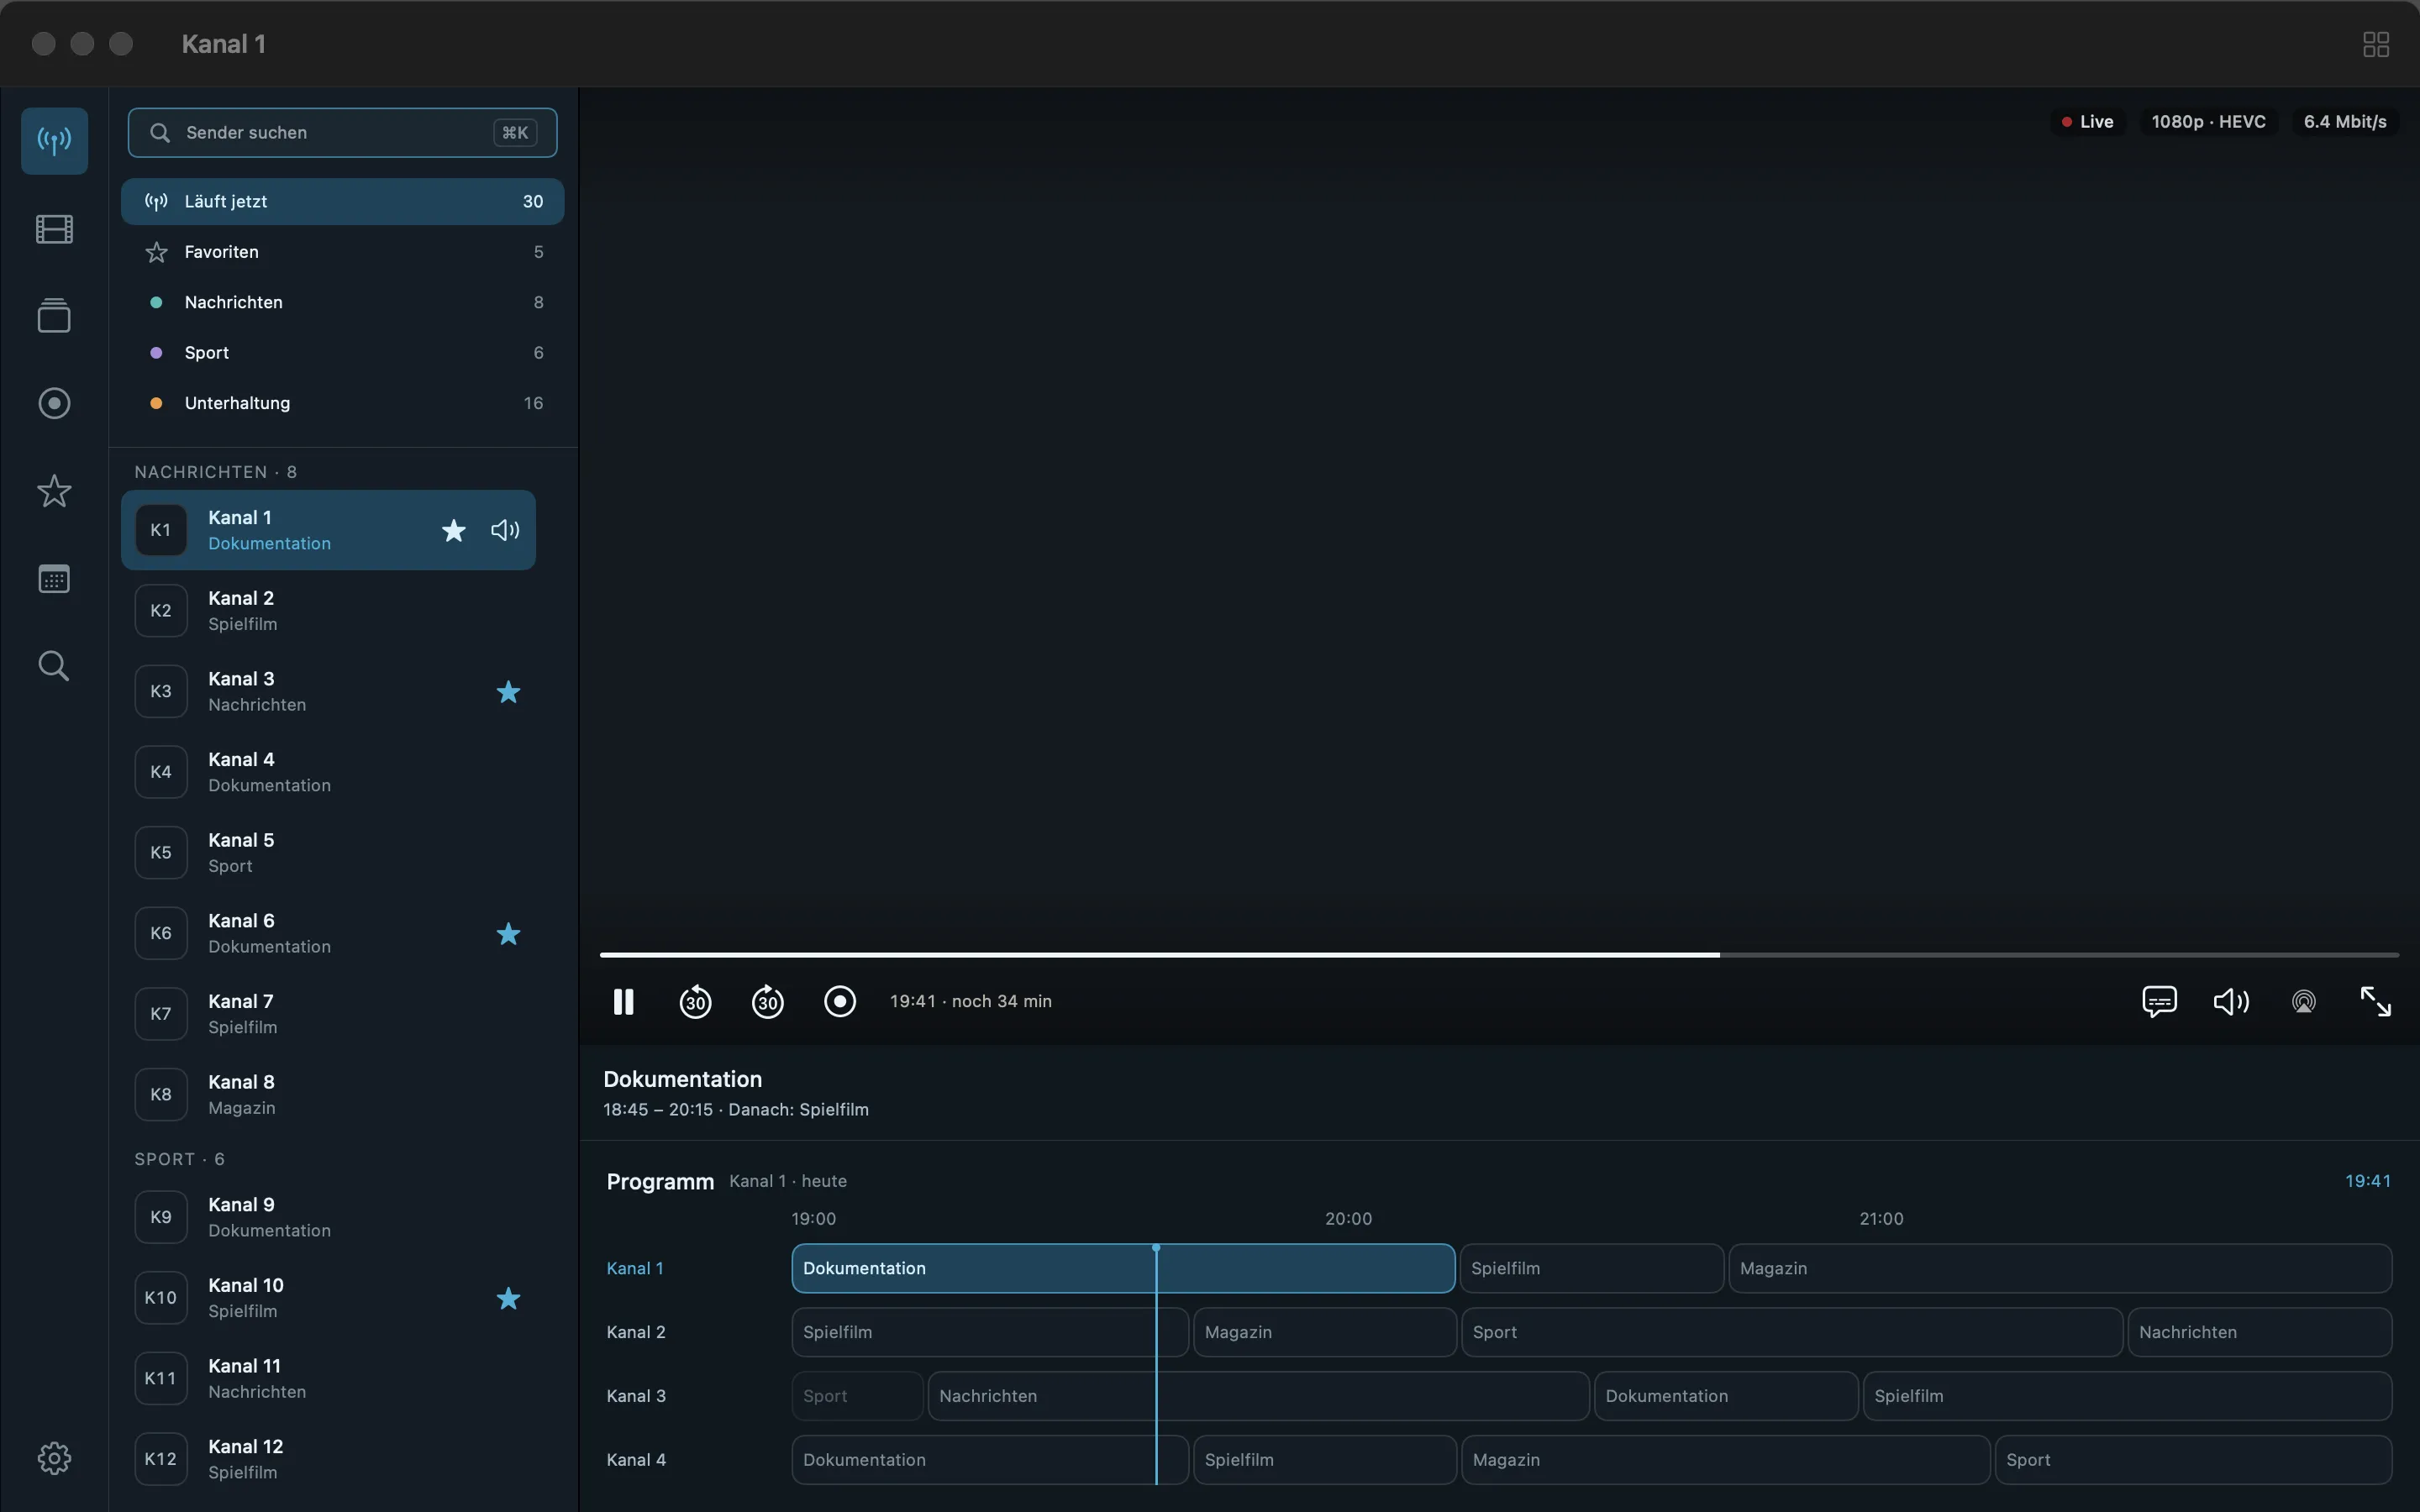Image resolution: width=2420 pixels, height=1512 pixels.
Task: Select the Unterhaltung category filter
Action: 342,403
